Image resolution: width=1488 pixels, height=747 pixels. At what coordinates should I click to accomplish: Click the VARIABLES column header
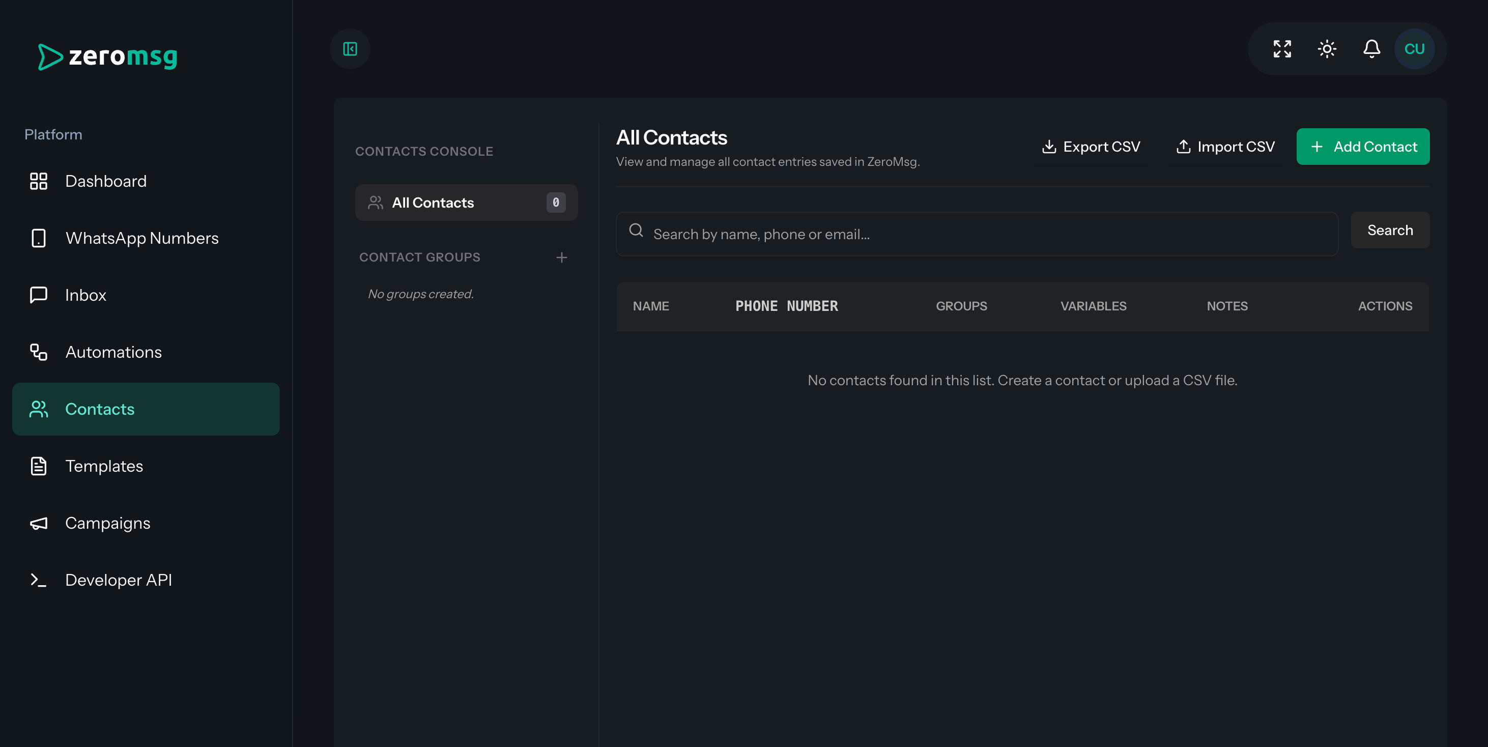(x=1093, y=306)
